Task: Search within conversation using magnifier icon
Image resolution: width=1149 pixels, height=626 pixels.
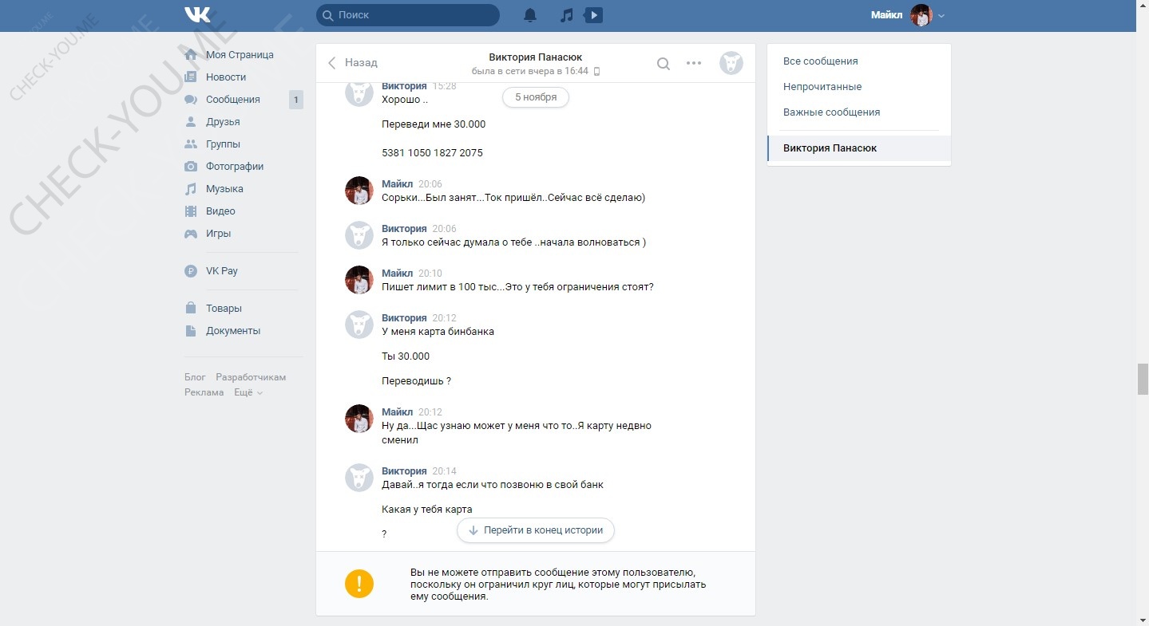Action: [664, 64]
